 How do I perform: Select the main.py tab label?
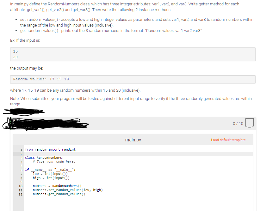point(133,140)
